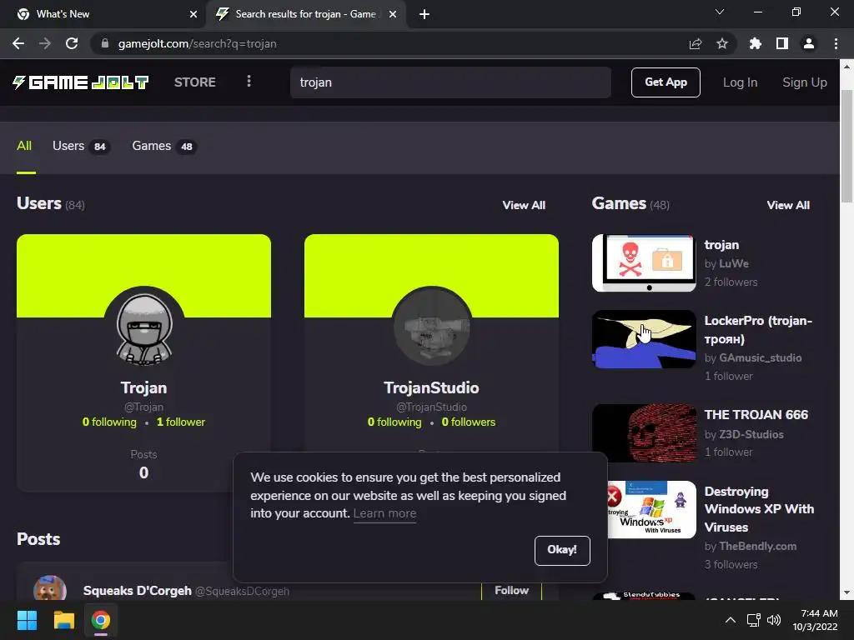
Task: Click the network tray icon
Action: (x=754, y=620)
